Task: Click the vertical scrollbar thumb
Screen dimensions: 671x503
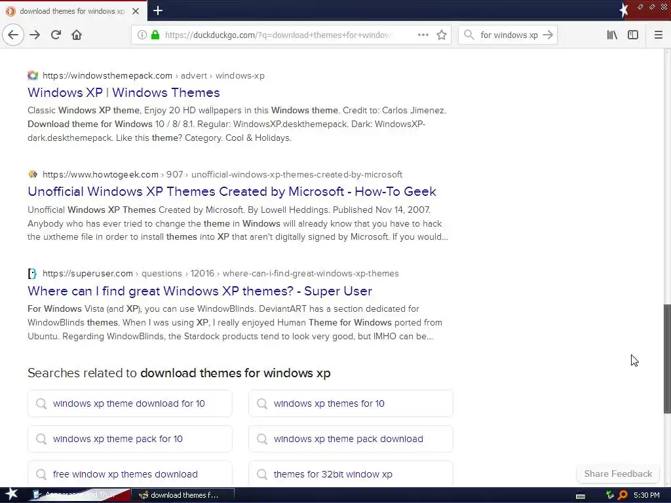Action: pyautogui.click(x=667, y=358)
